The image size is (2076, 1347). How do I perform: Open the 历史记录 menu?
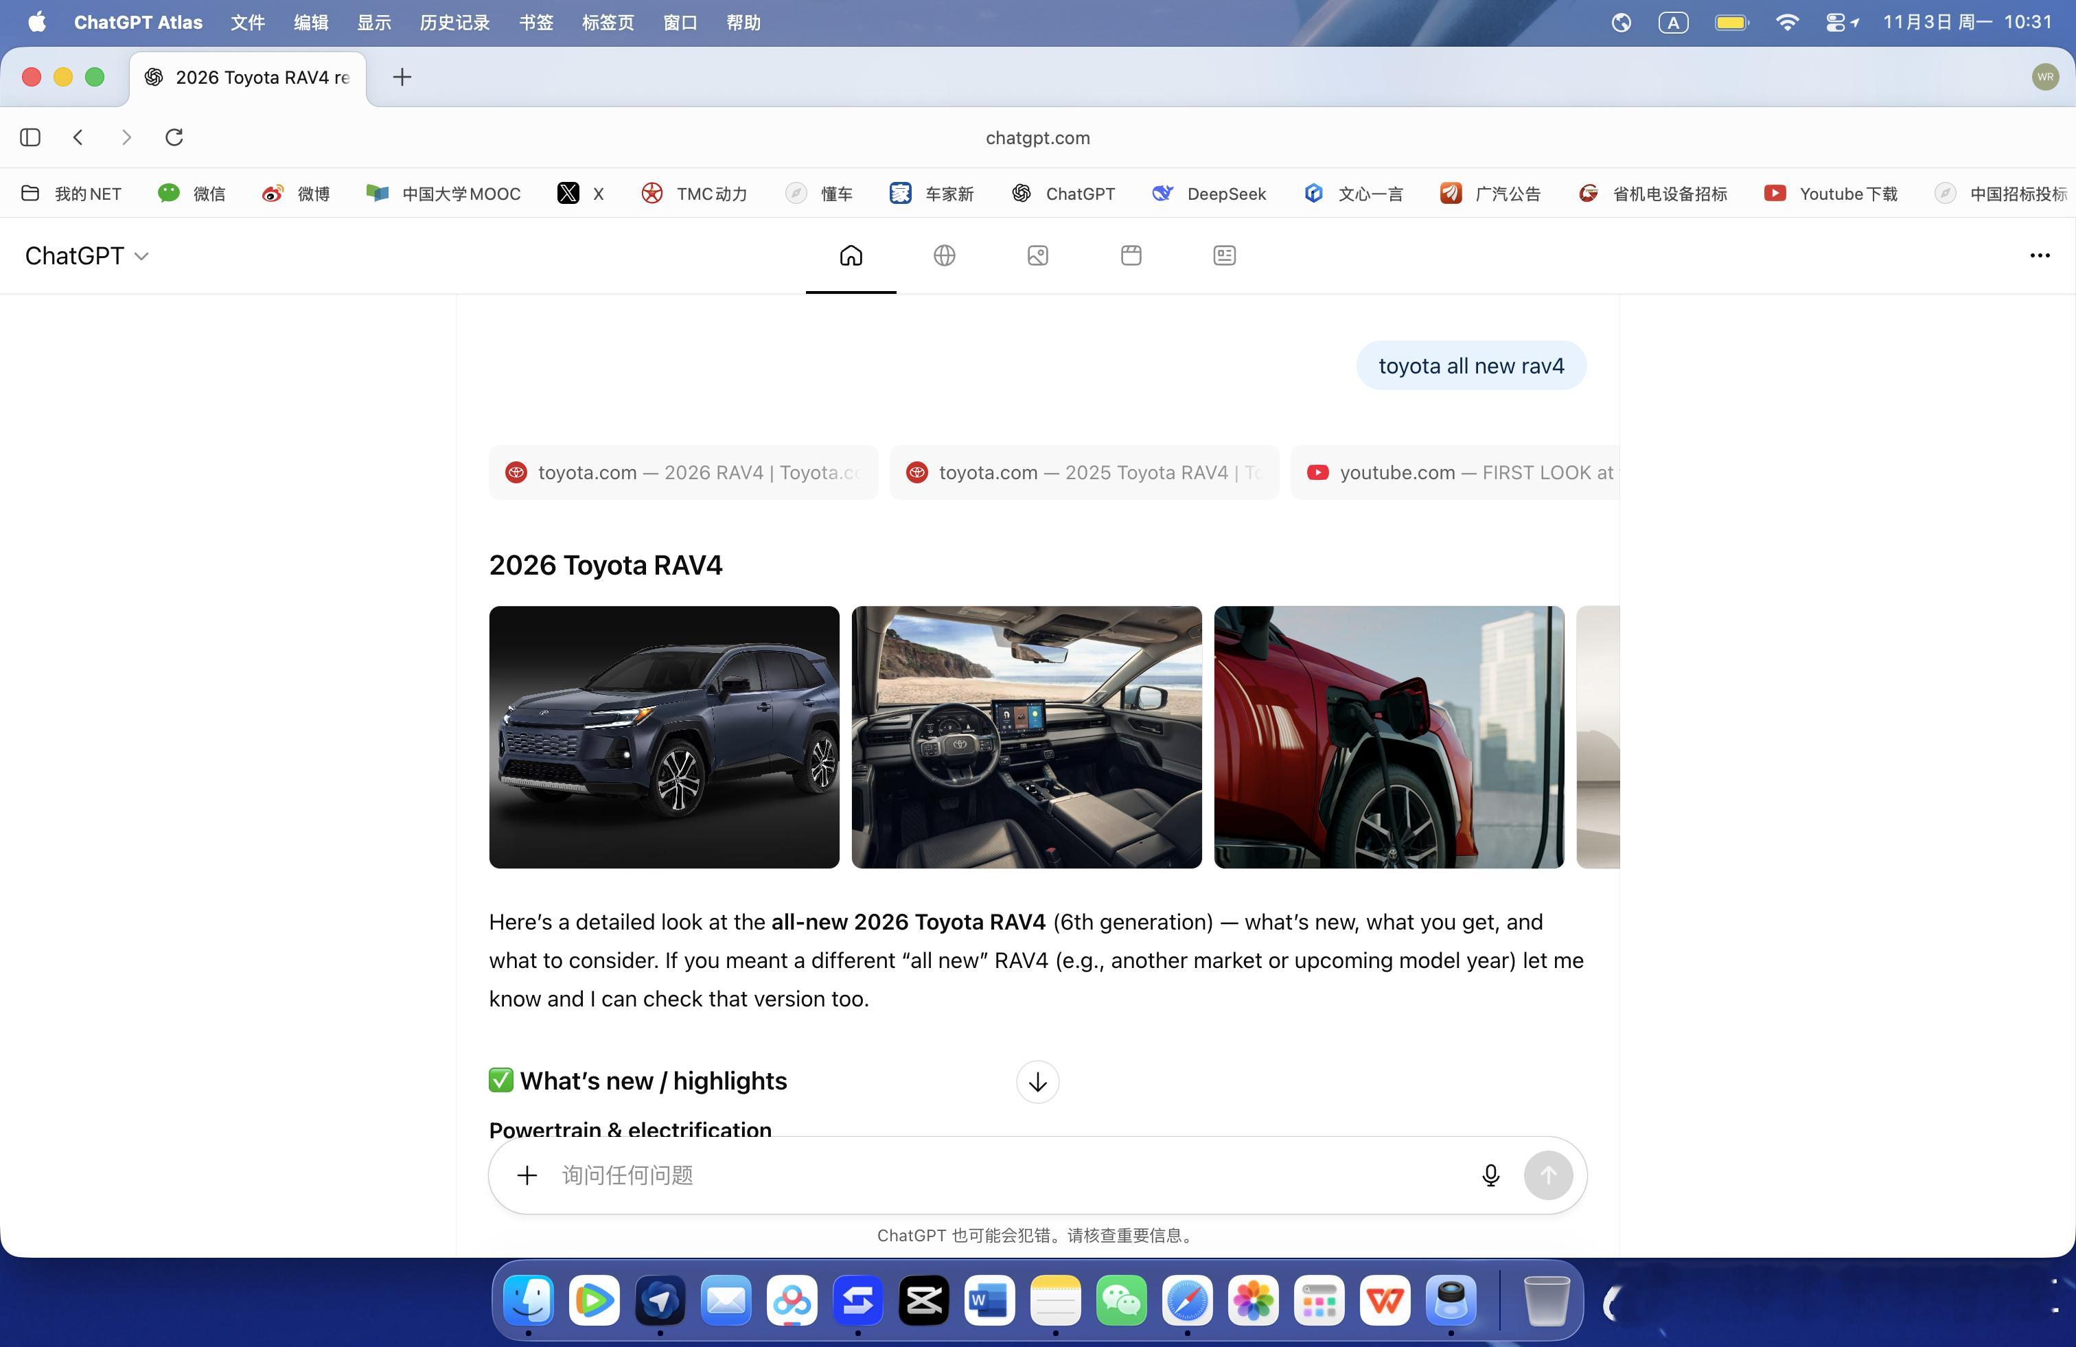tap(454, 23)
